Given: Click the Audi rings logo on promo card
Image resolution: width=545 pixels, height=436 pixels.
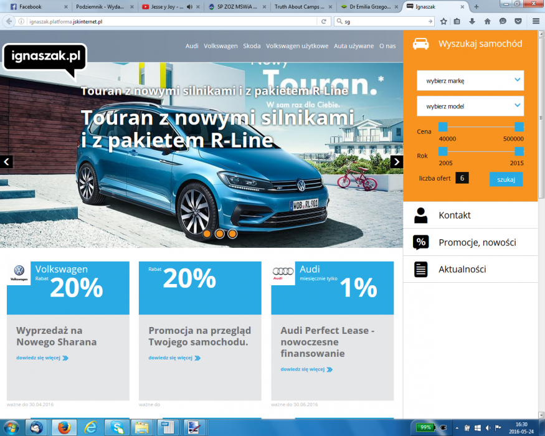Looking at the screenshot, I should click(283, 273).
